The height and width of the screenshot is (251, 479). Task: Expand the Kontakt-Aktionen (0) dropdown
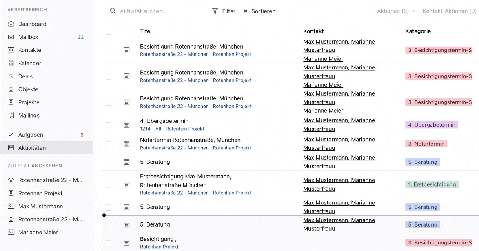point(450,11)
